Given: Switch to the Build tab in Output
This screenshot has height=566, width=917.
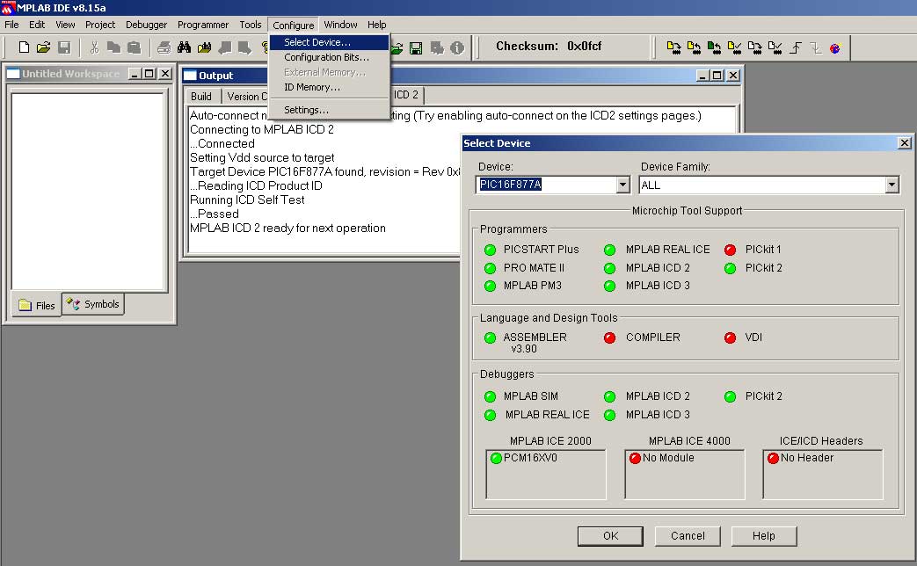Looking at the screenshot, I should [201, 96].
